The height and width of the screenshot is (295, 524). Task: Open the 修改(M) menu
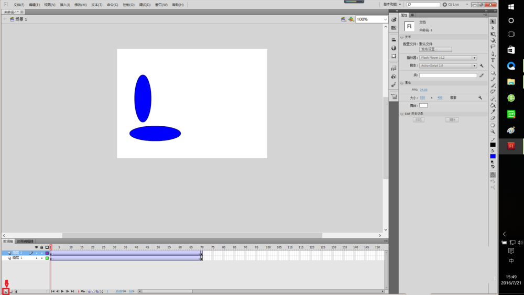coord(80,5)
